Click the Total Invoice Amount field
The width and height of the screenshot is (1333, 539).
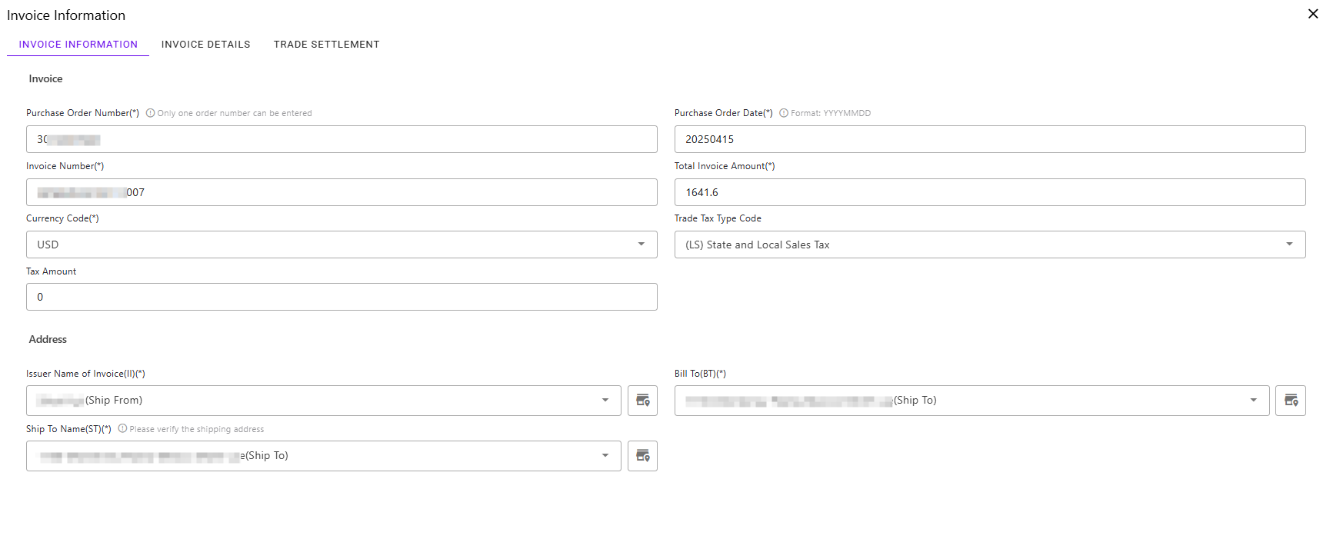(989, 192)
